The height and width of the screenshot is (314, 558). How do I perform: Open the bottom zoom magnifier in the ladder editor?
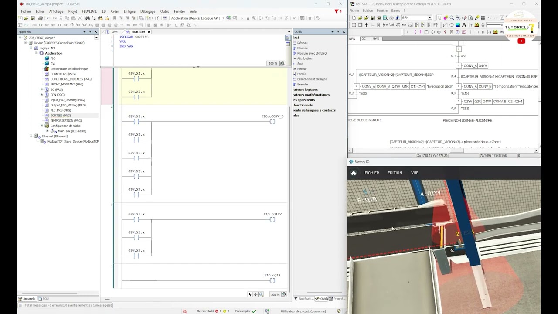click(x=284, y=294)
